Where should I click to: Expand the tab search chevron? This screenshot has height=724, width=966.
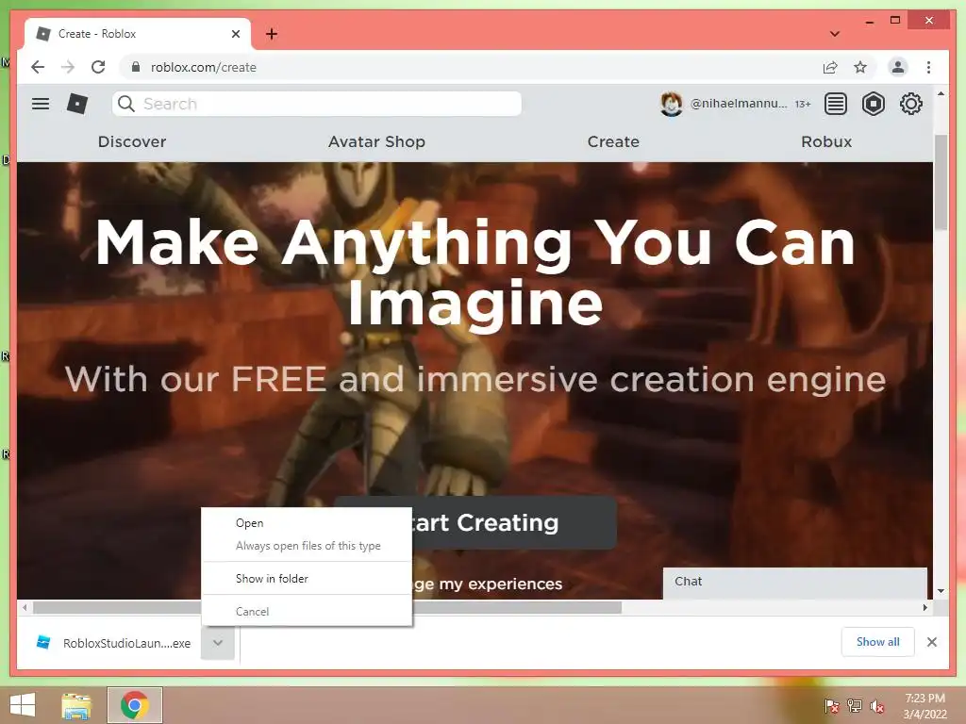click(834, 34)
